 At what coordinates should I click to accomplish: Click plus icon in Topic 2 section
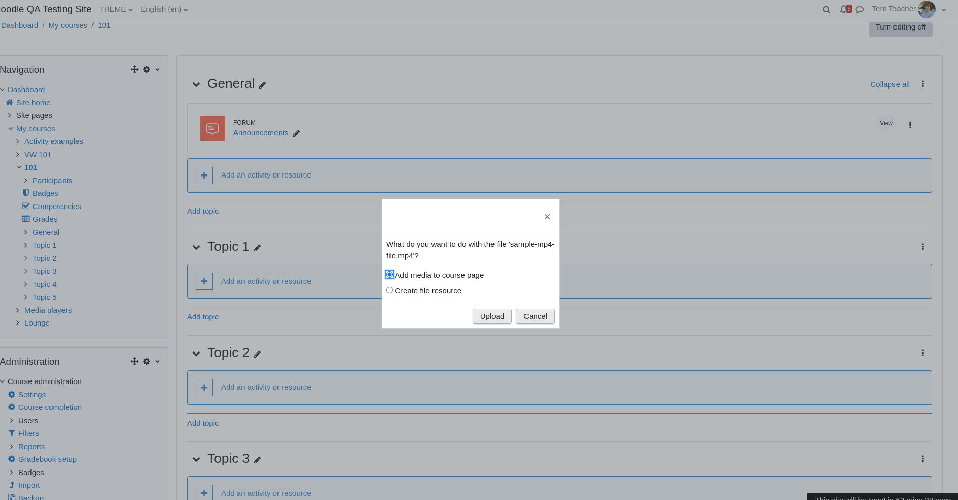pos(204,388)
